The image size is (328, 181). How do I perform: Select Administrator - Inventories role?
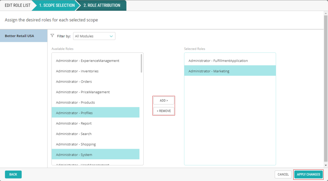pyautogui.click(x=77, y=71)
